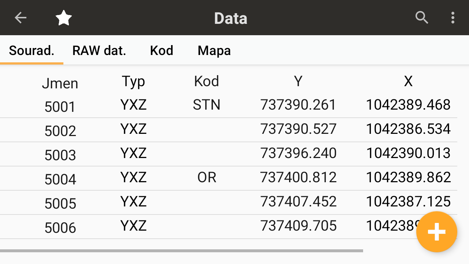Open the Kod tab
Viewport: 469px width, 264px height.
pyautogui.click(x=162, y=51)
